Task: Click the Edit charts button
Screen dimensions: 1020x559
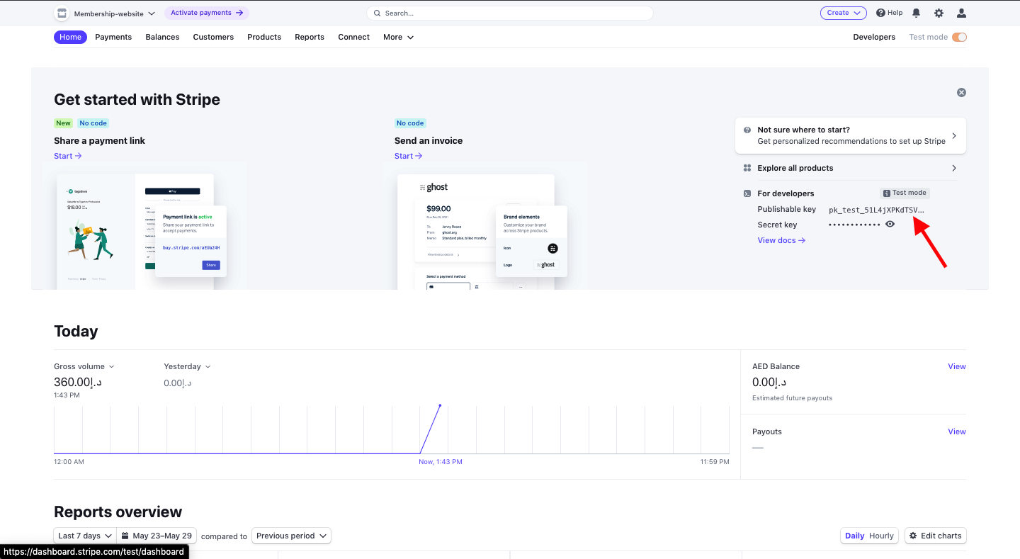Action: pos(936,536)
